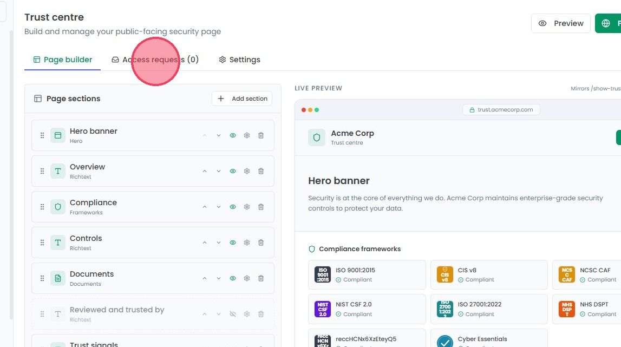This screenshot has width=621, height=347.
Task: Delete the Documents section
Action: pyautogui.click(x=261, y=278)
